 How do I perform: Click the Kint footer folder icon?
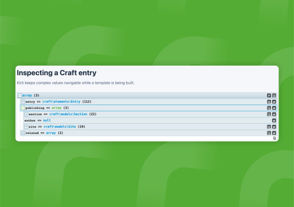[x=275, y=138]
